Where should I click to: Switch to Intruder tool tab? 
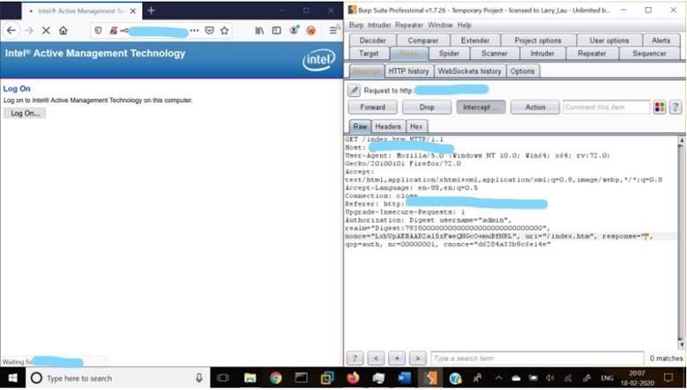(542, 54)
